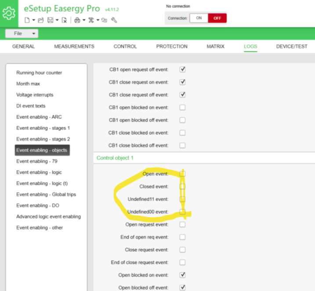Switch to the PROTECTION tab
This screenshot has width=315, height=291.
[x=172, y=47]
